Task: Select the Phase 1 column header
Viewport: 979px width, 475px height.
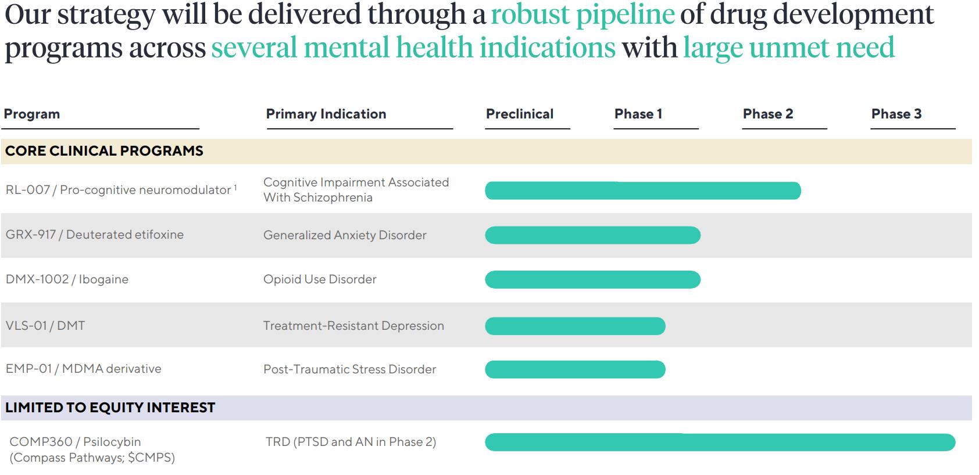Action: (638, 114)
